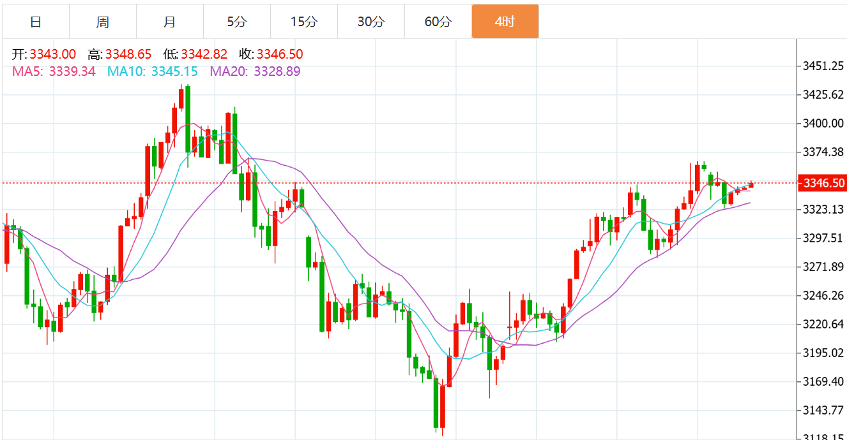The image size is (847, 440).
Task: Click the red 3346.50 current price tag
Action: pyautogui.click(x=823, y=183)
